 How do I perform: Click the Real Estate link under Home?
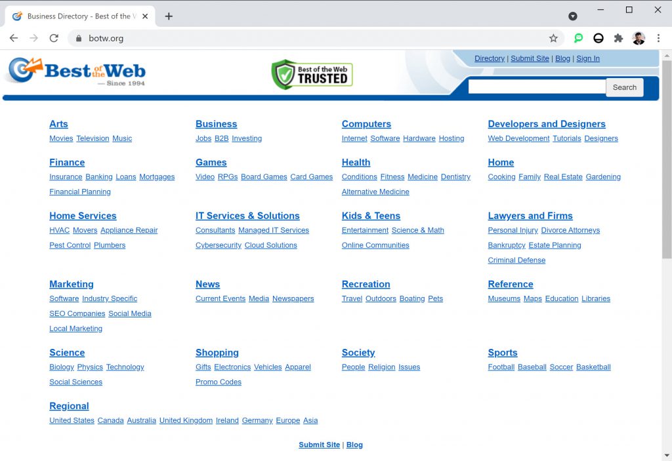click(x=563, y=177)
